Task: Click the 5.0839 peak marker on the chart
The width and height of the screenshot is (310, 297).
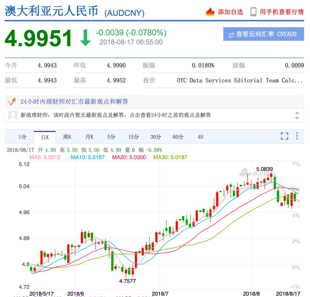Action: (x=264, y=169)
